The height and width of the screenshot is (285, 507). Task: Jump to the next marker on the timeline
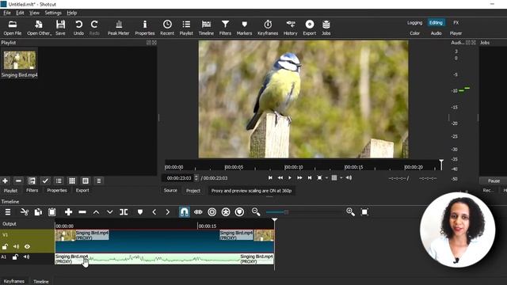(x=167, y=212)
